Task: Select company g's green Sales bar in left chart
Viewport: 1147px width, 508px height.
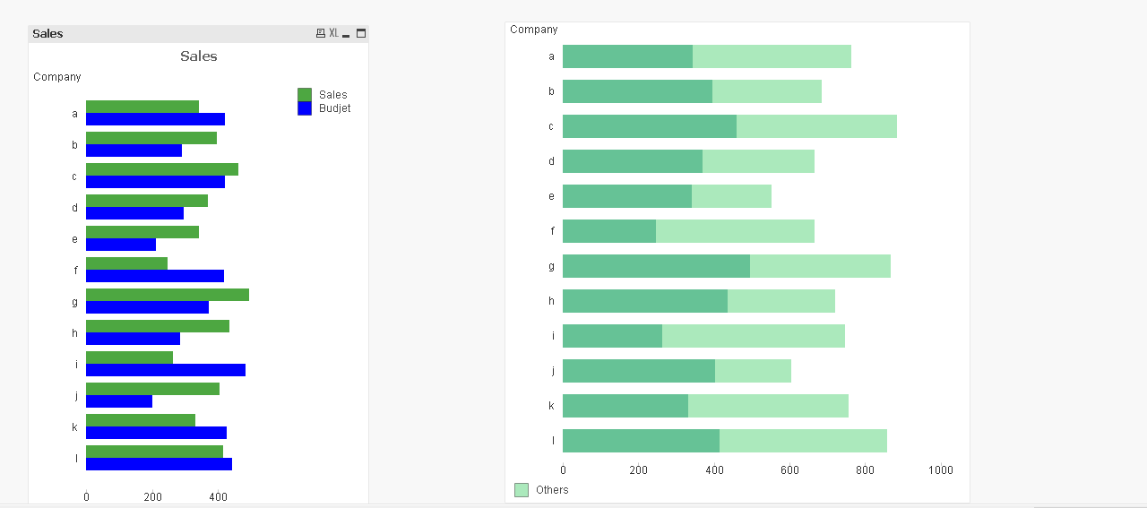Action: [x=168, y=295]
